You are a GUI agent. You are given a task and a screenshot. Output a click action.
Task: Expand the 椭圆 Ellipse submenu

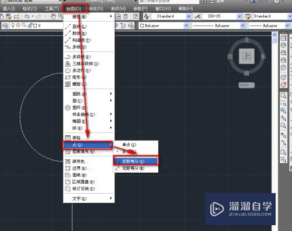[89, 121]
